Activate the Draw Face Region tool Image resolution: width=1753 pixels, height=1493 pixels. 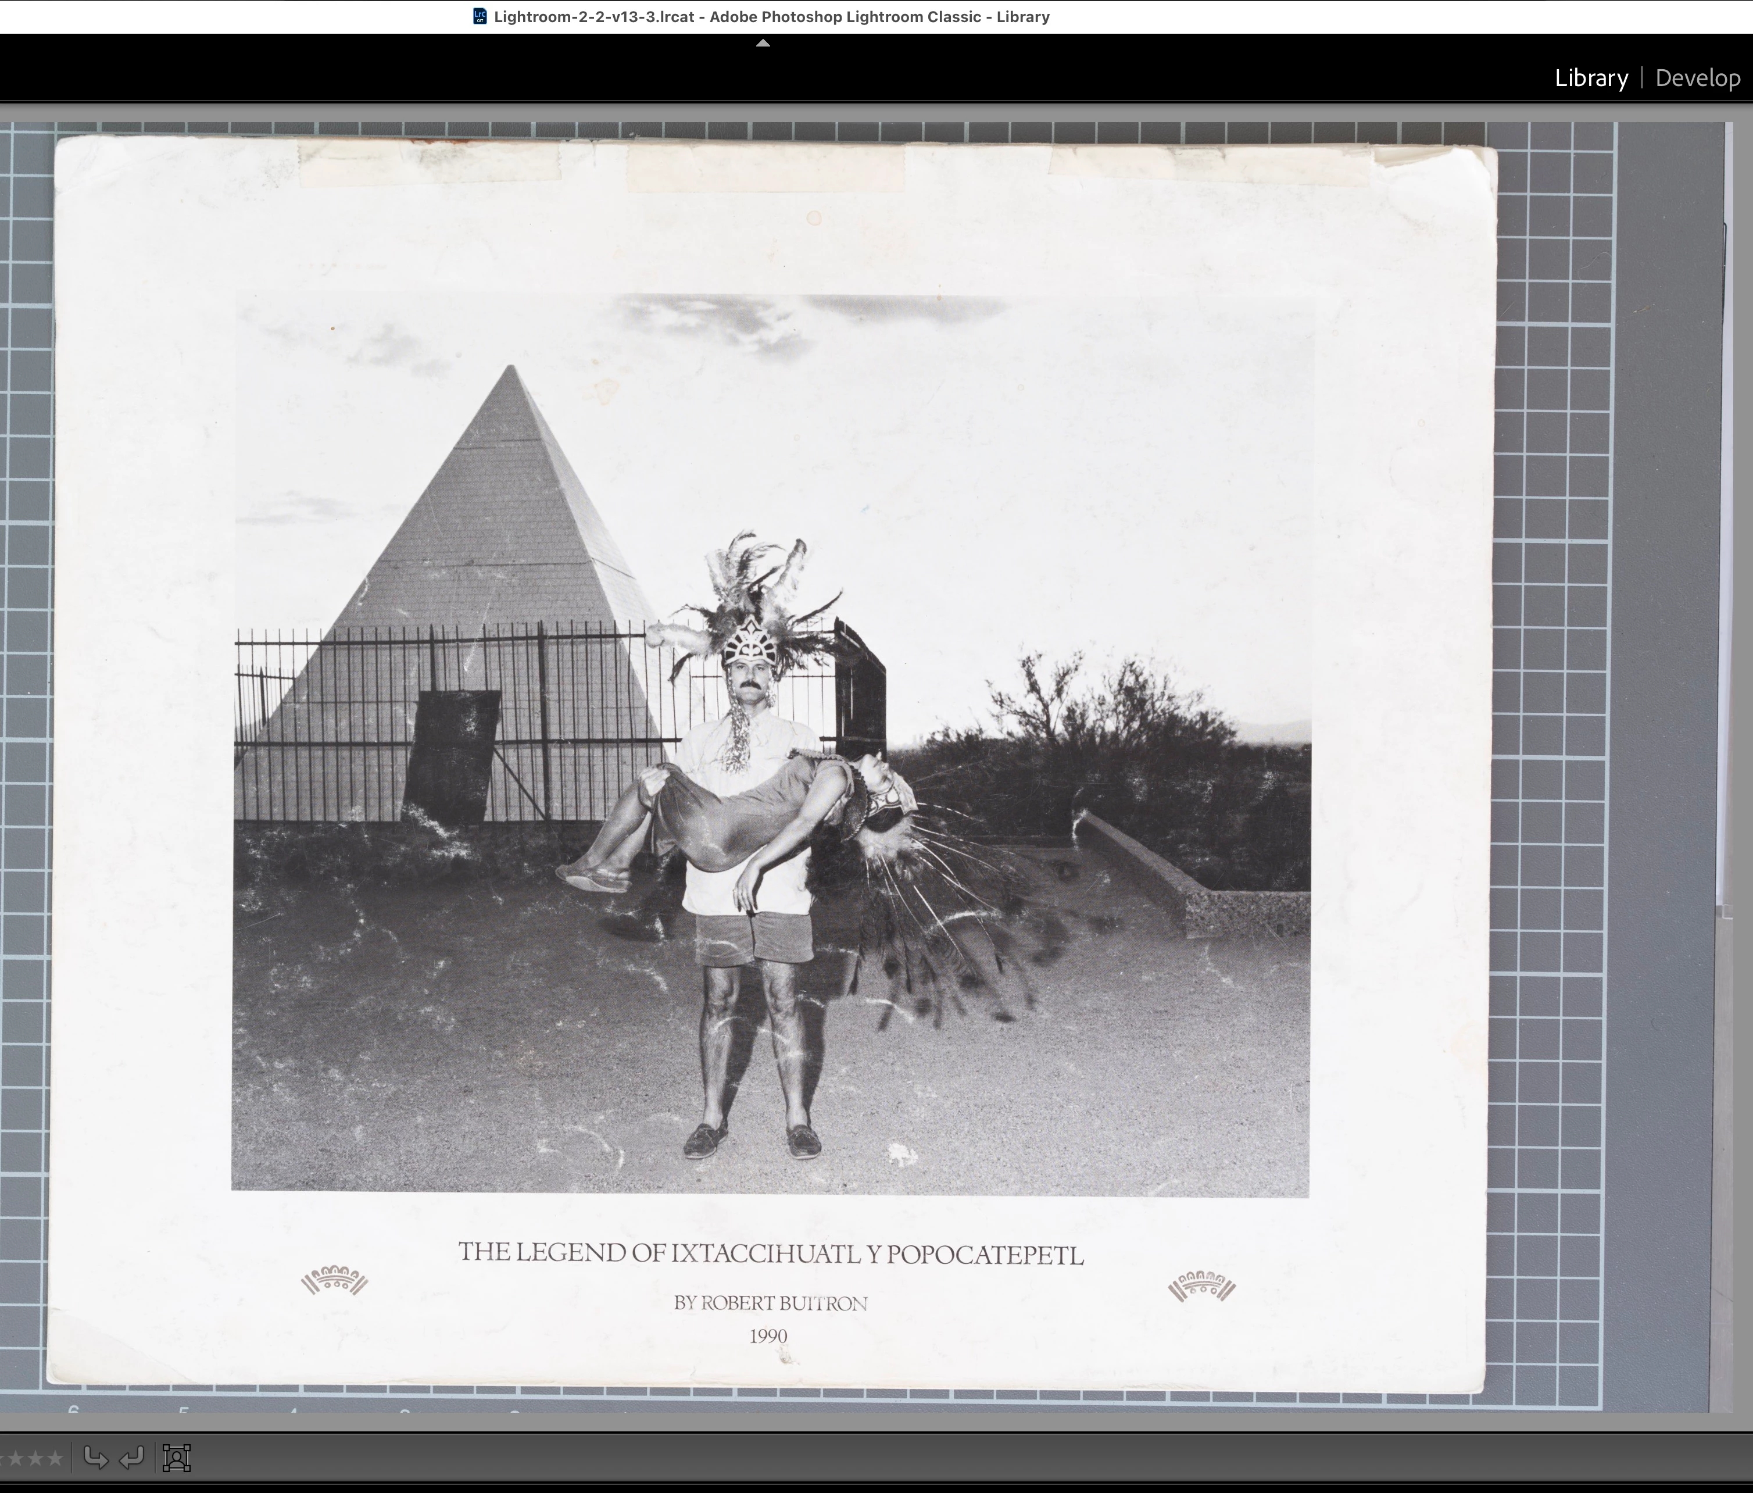point(177,1458)
